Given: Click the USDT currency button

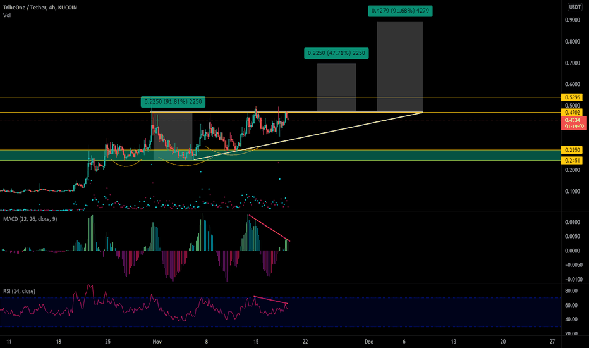Looking at the screenshot, I should pyautogui.click(x=574, y=7).
